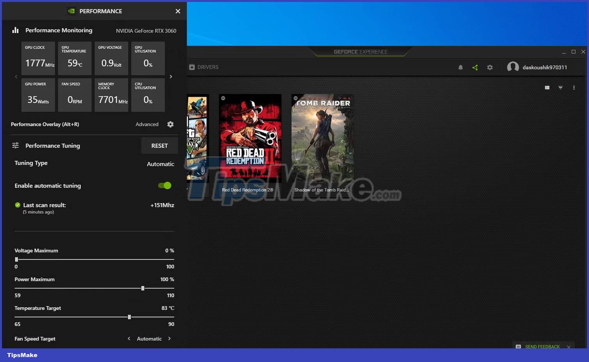
Task: Click the minus badge on Red Dead cover
Action: [x=223, y=98]
